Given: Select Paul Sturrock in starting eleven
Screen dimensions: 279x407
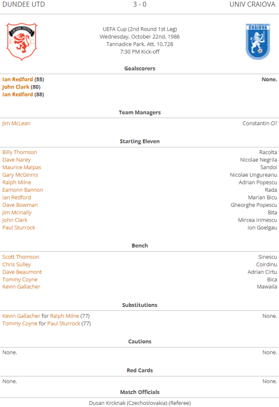Looking at the screenshot, I should pos(19,228).
